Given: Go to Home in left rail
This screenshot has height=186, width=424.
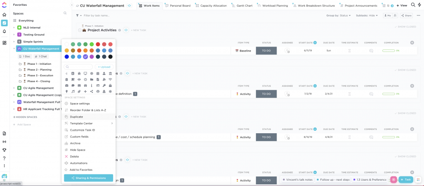Looking at the screenshot, I should (x=4, y=14).
